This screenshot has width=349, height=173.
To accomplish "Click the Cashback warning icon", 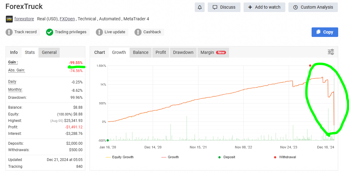I will click(138, 32).
